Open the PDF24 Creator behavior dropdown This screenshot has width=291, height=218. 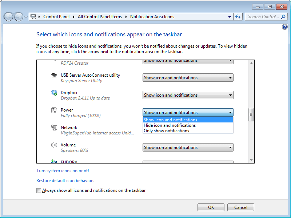pyautogui.click(x=188, y=62)
